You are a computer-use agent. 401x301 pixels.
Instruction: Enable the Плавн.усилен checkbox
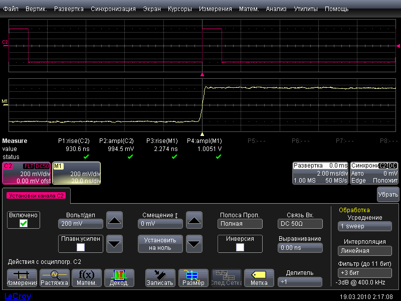pos(80,247)
